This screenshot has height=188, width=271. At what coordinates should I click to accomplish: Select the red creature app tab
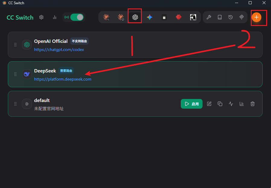click(x=179, y=17)
